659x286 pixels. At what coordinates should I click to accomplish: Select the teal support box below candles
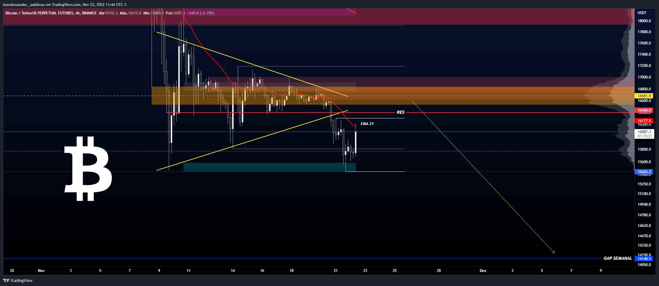point(270,167)
